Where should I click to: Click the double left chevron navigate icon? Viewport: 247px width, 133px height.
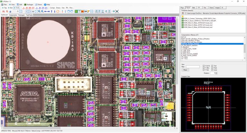click(27, 12)
